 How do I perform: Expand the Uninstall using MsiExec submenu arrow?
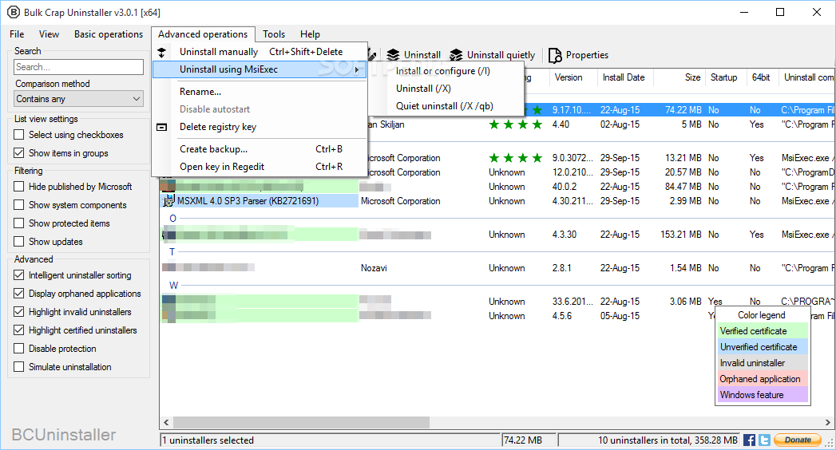coord(357,69)
